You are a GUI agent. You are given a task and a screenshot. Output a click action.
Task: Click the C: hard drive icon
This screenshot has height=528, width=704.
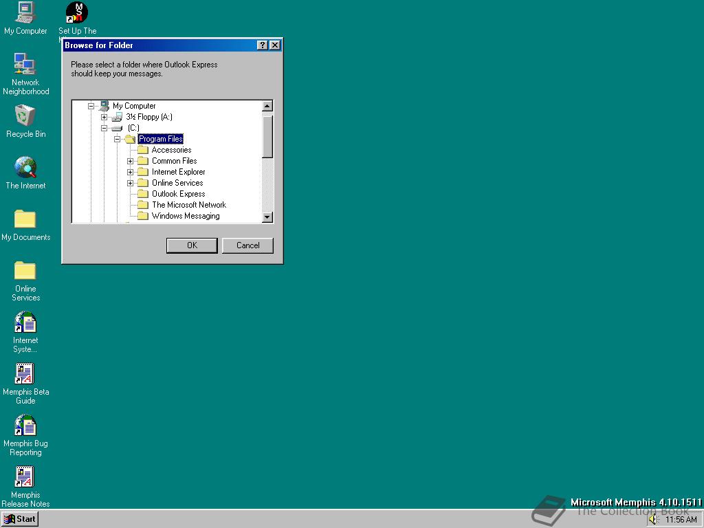pos(117,129)
